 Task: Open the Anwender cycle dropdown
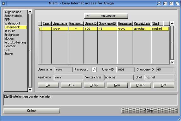click(106, 16)
